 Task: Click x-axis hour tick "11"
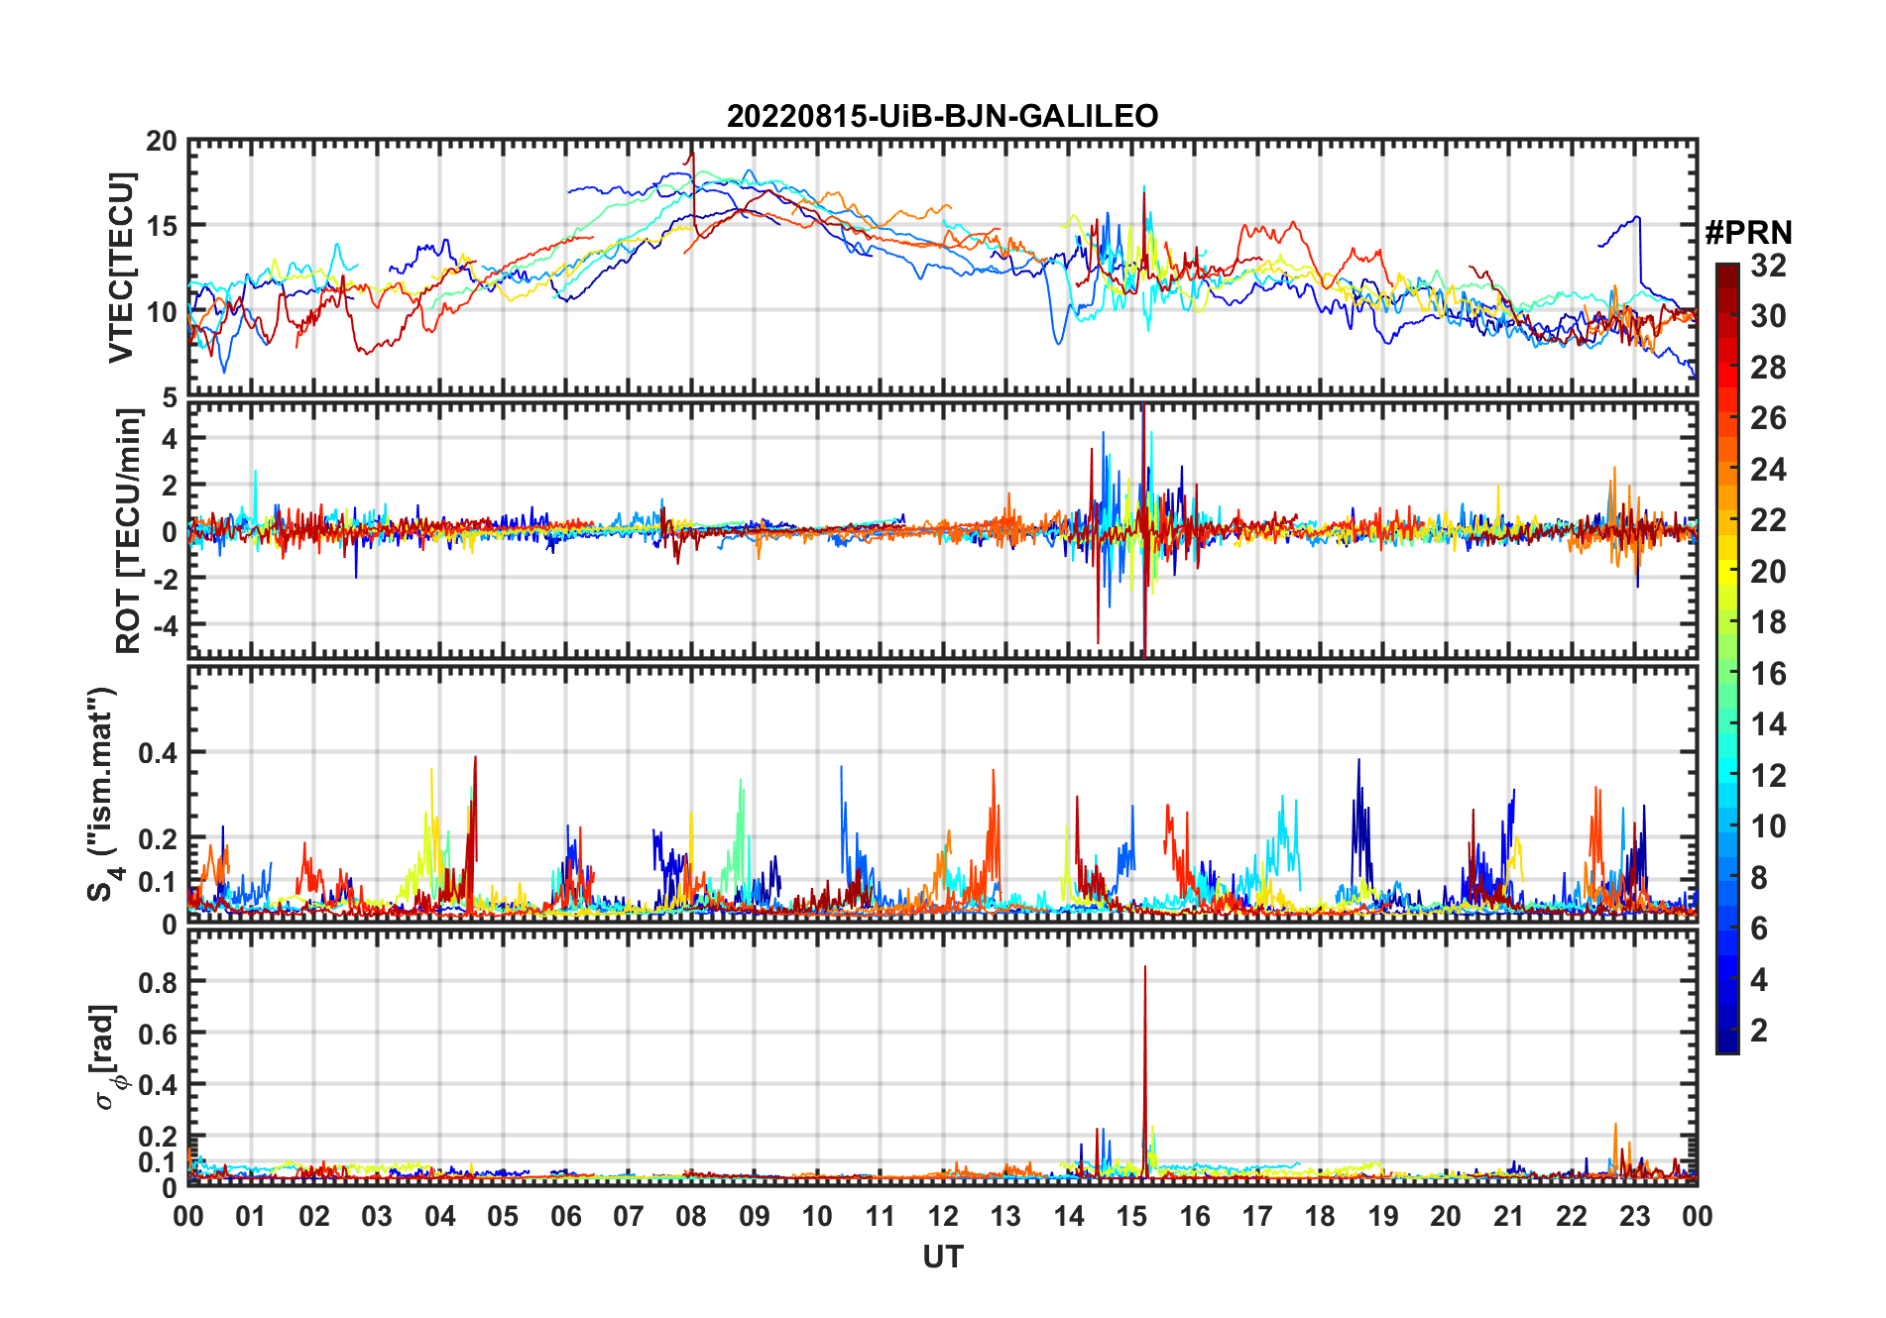[x=881, y=1216]
